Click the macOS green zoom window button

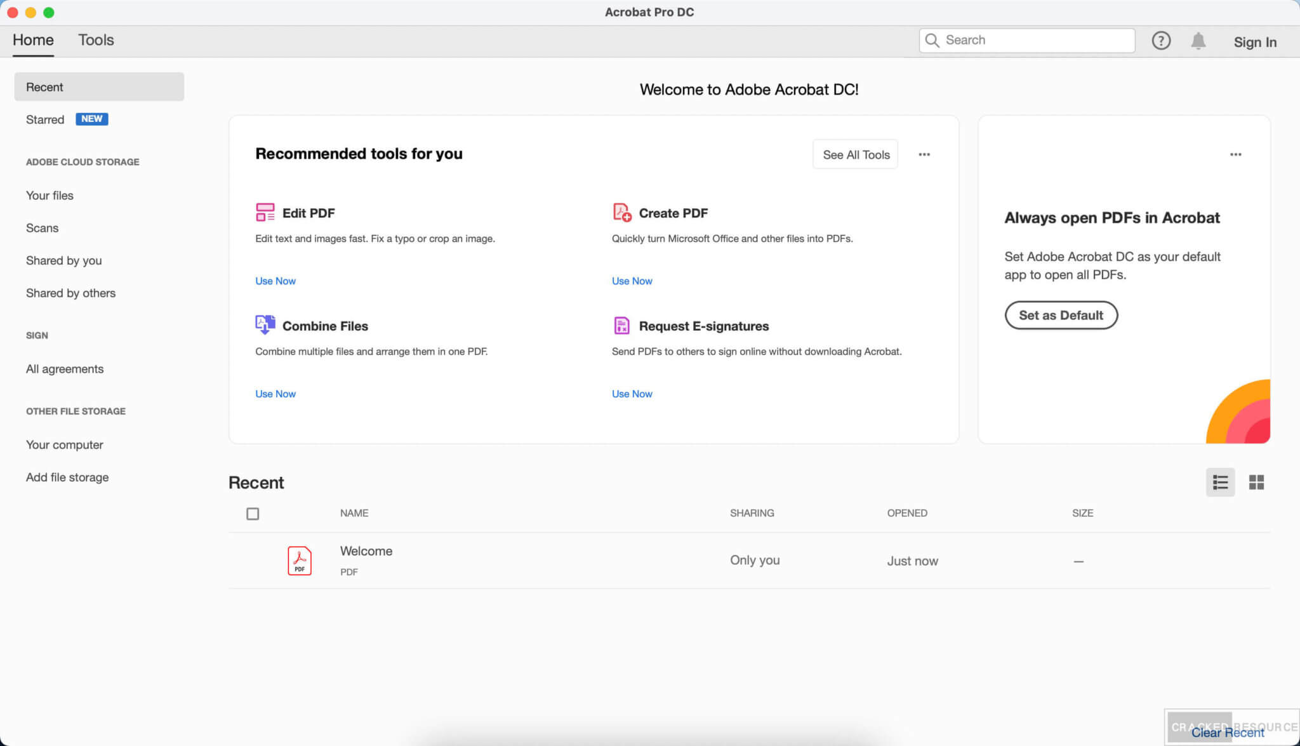point(49,12)
